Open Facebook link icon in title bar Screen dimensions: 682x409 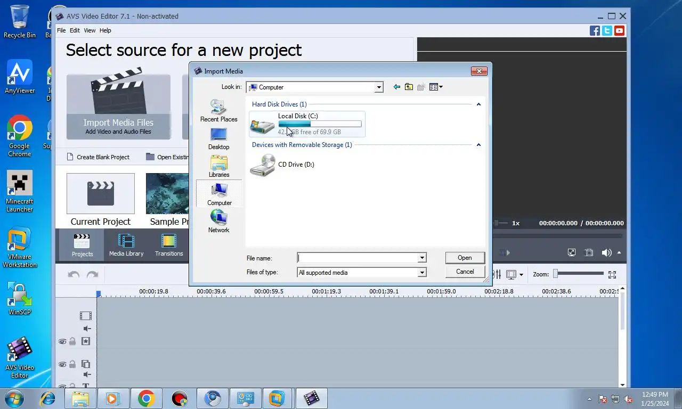pyautogui.click(x=595, y=31)
